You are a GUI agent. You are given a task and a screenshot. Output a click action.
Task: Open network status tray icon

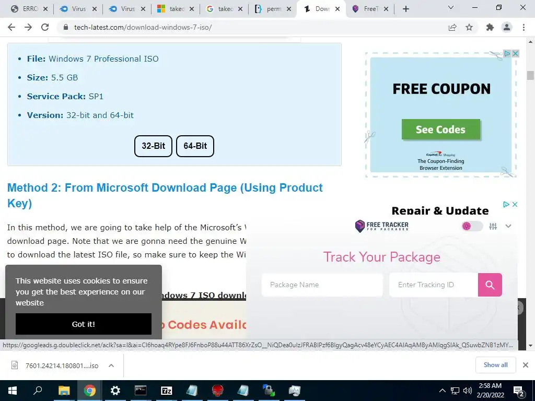pyautogui.click(x=455, y=391)
